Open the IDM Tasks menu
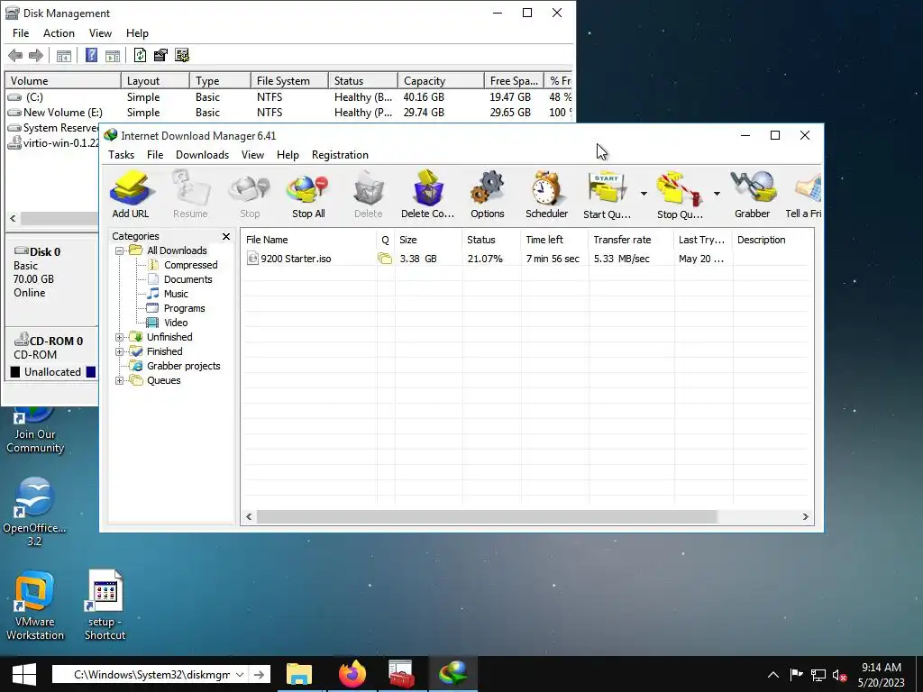Image resolution: width=923 pixels, height=692 pixels. tap(122, 155)
